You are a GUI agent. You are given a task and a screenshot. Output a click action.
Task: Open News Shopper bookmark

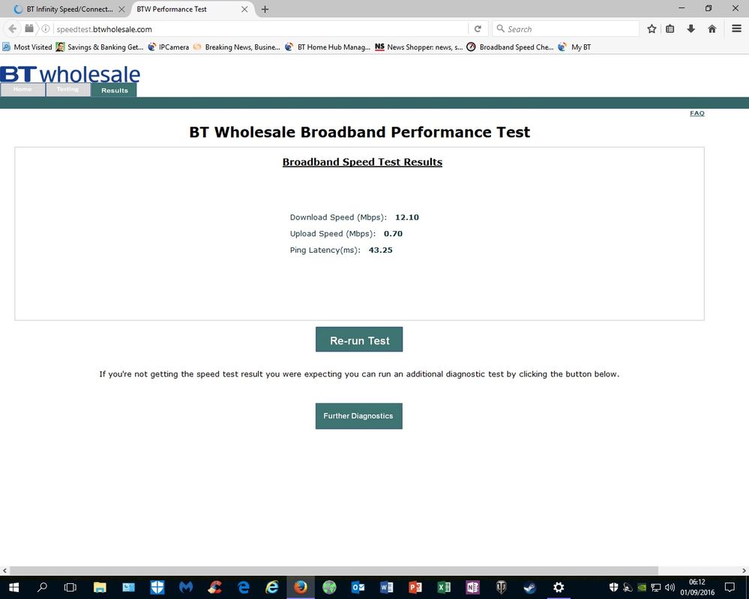tap(419, 46)
